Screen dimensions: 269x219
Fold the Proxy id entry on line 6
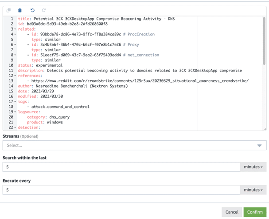click(15, 45)
